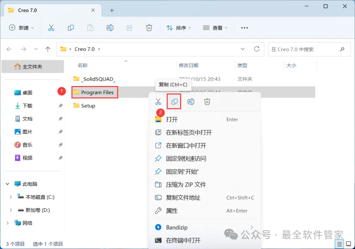Click the Copy icon in the top toolbar
This screenshot has width=355, height=249.
click(71, 28)
